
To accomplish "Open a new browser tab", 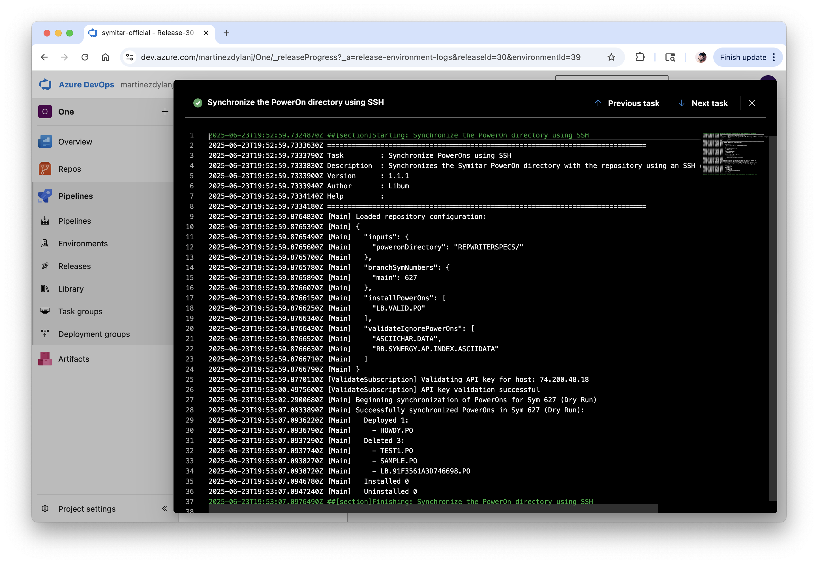I will coord(226,33).
